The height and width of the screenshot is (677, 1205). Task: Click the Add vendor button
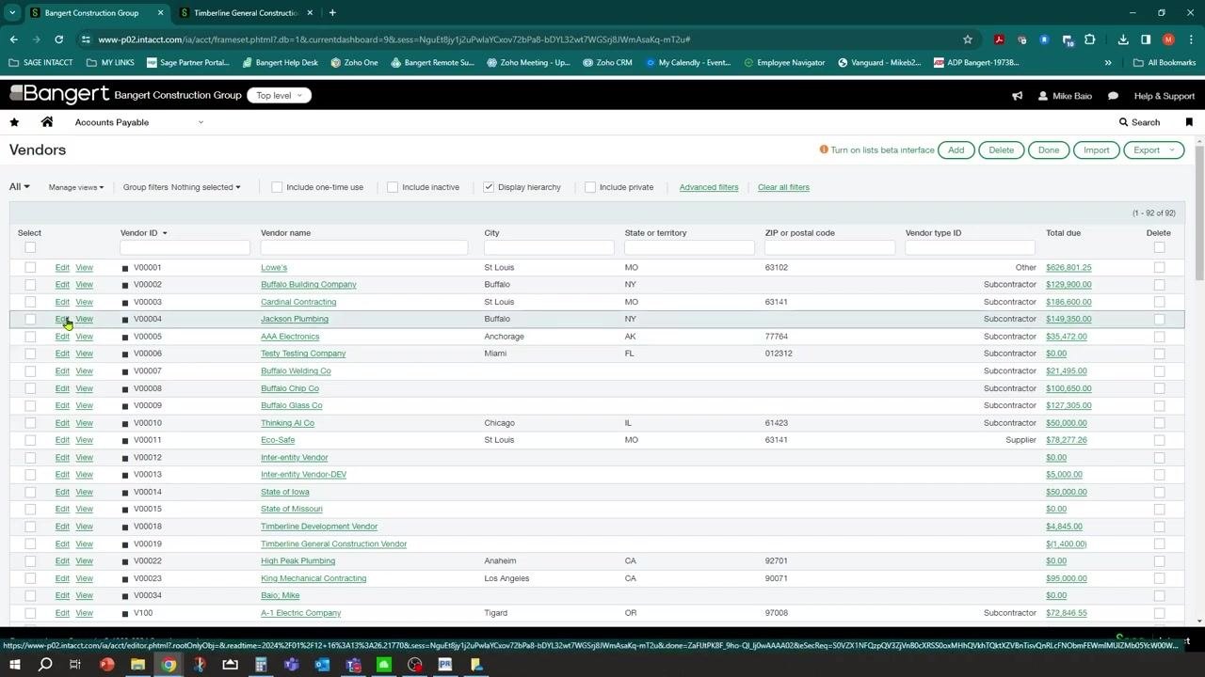pyautogui.click(x=956, y=150)
